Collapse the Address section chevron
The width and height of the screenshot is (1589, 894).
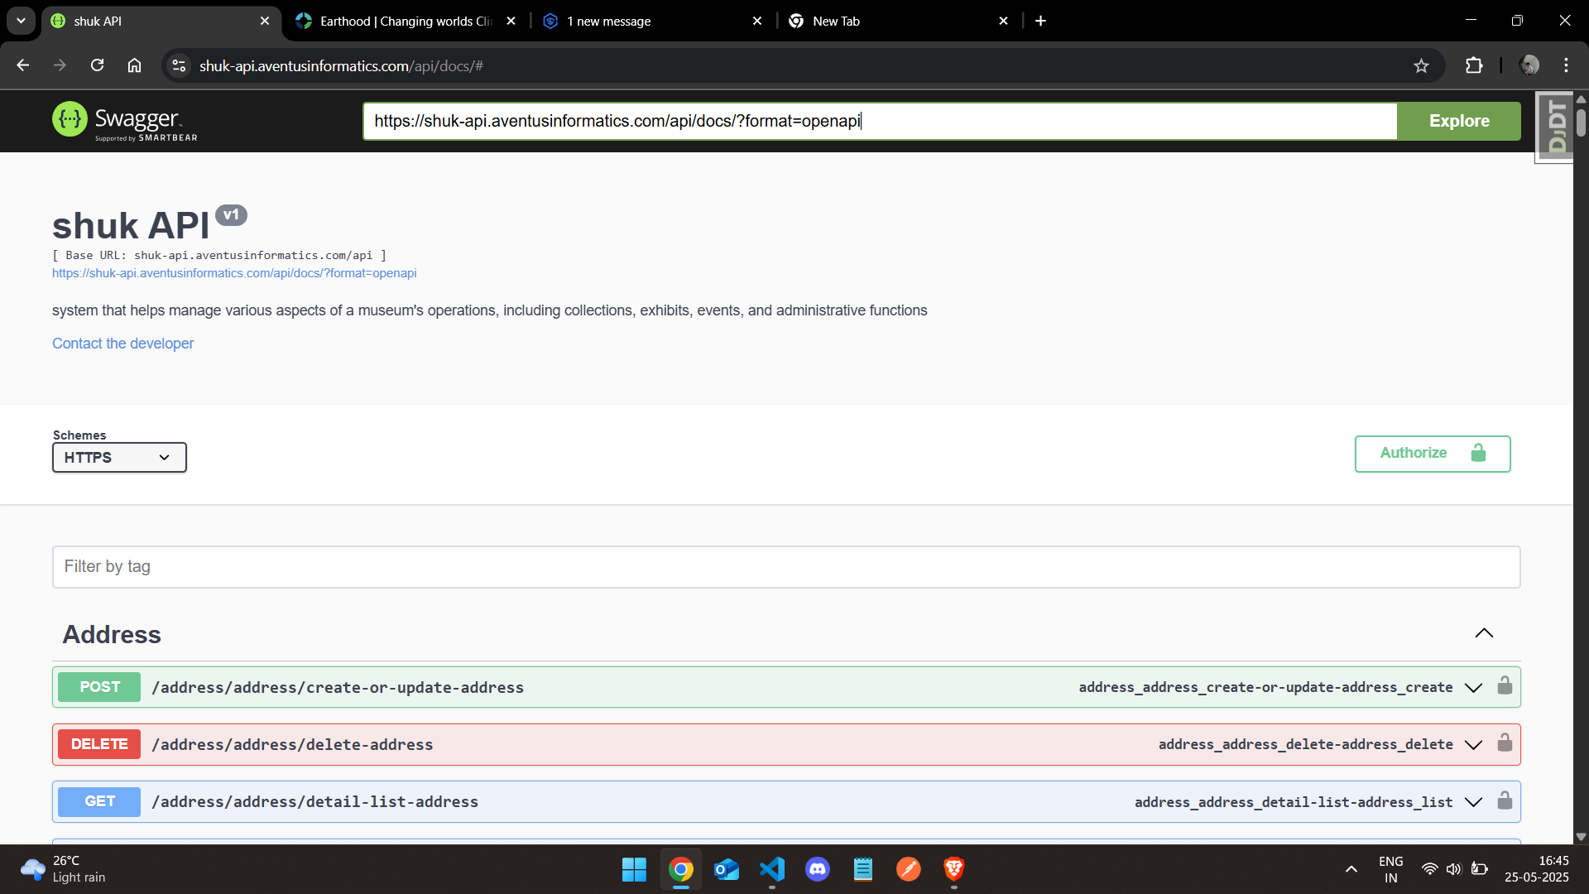(x=1484, y=633)
